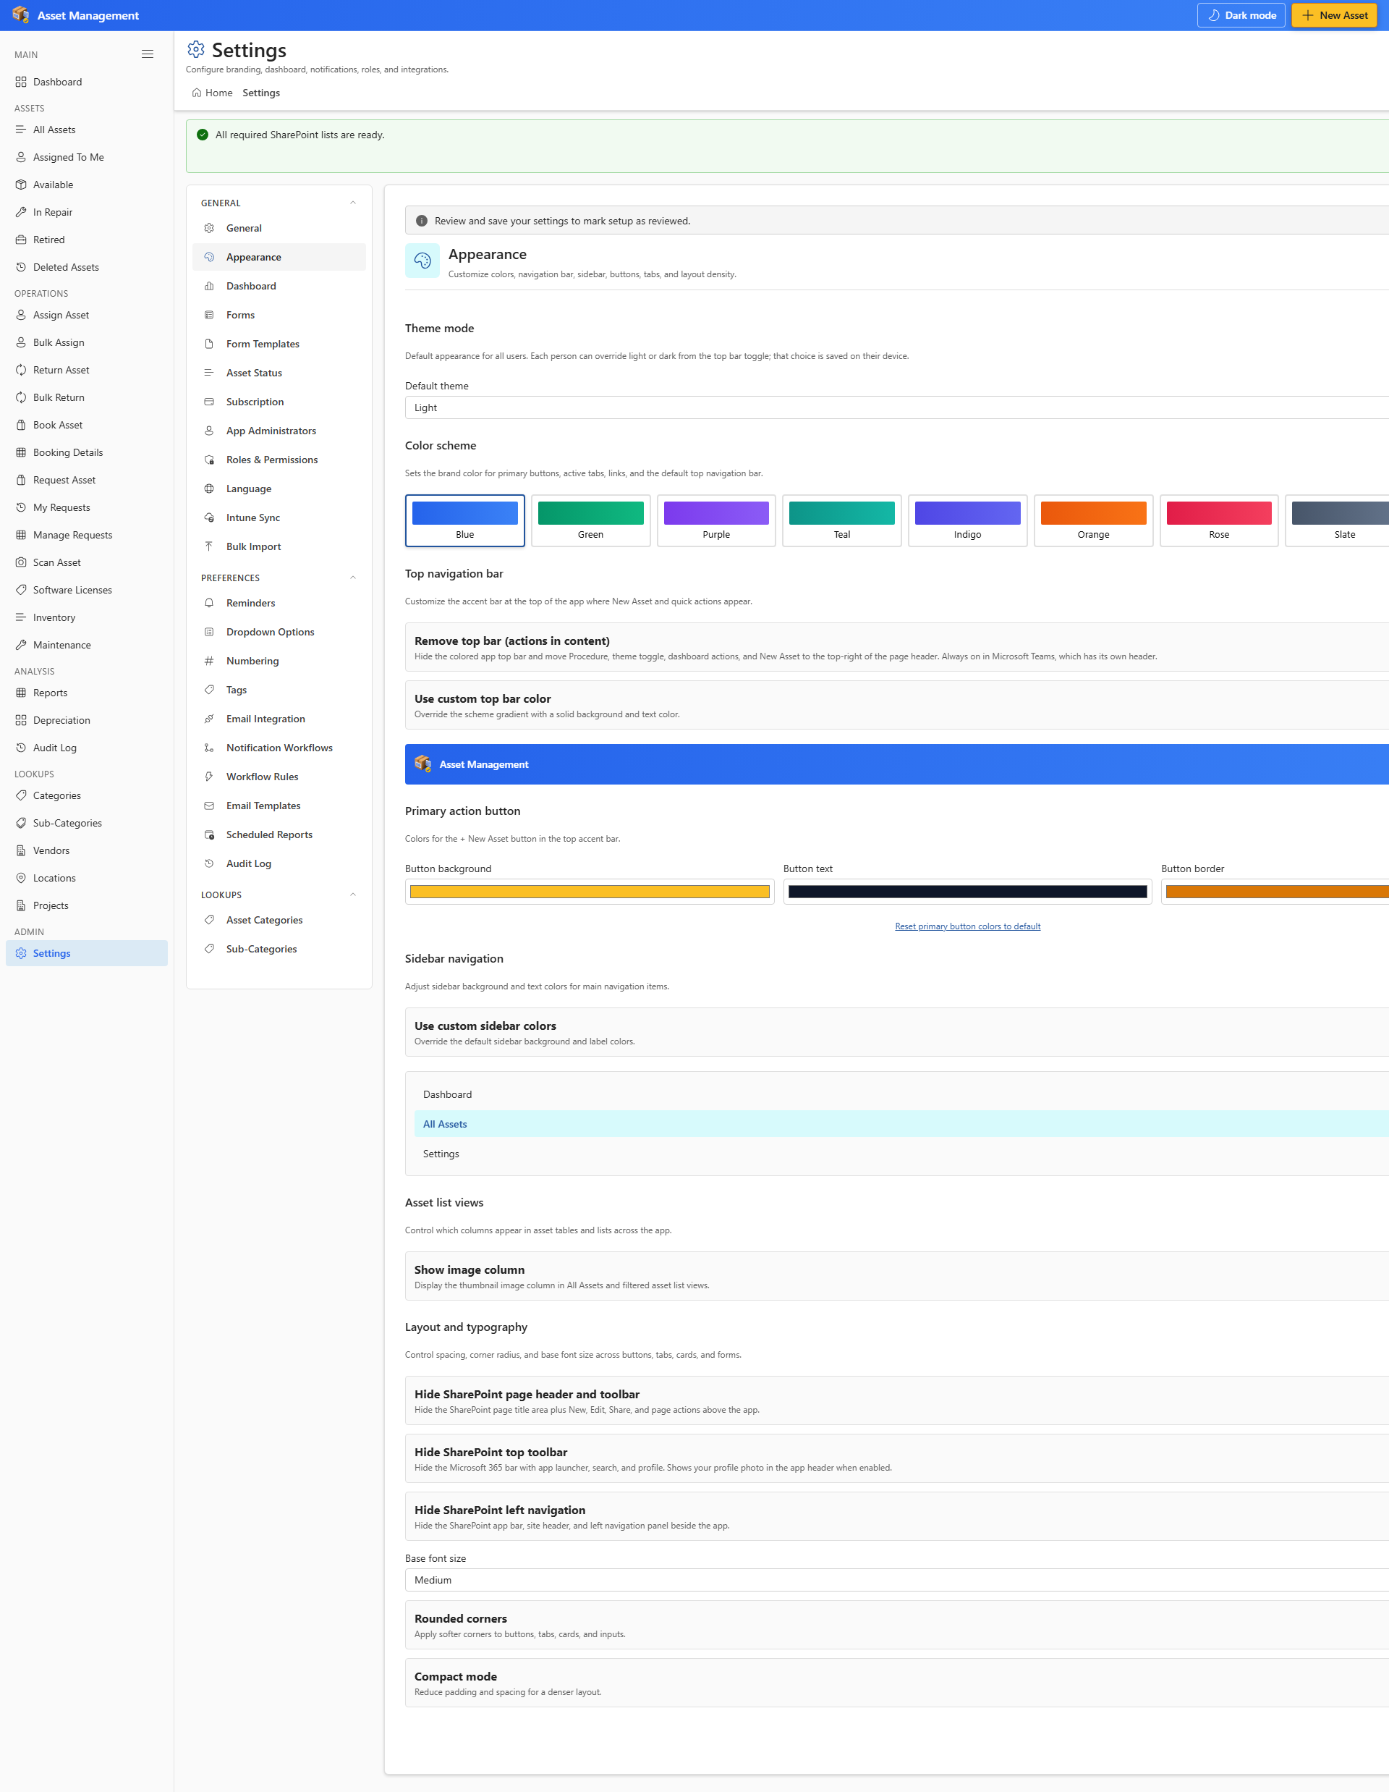The width and height of the screenshot is (1389, 1792).
Task: Open Notification Workflows settings
Action: pos(279,748)
